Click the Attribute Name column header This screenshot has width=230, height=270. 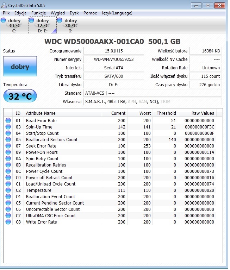point(63,113)
